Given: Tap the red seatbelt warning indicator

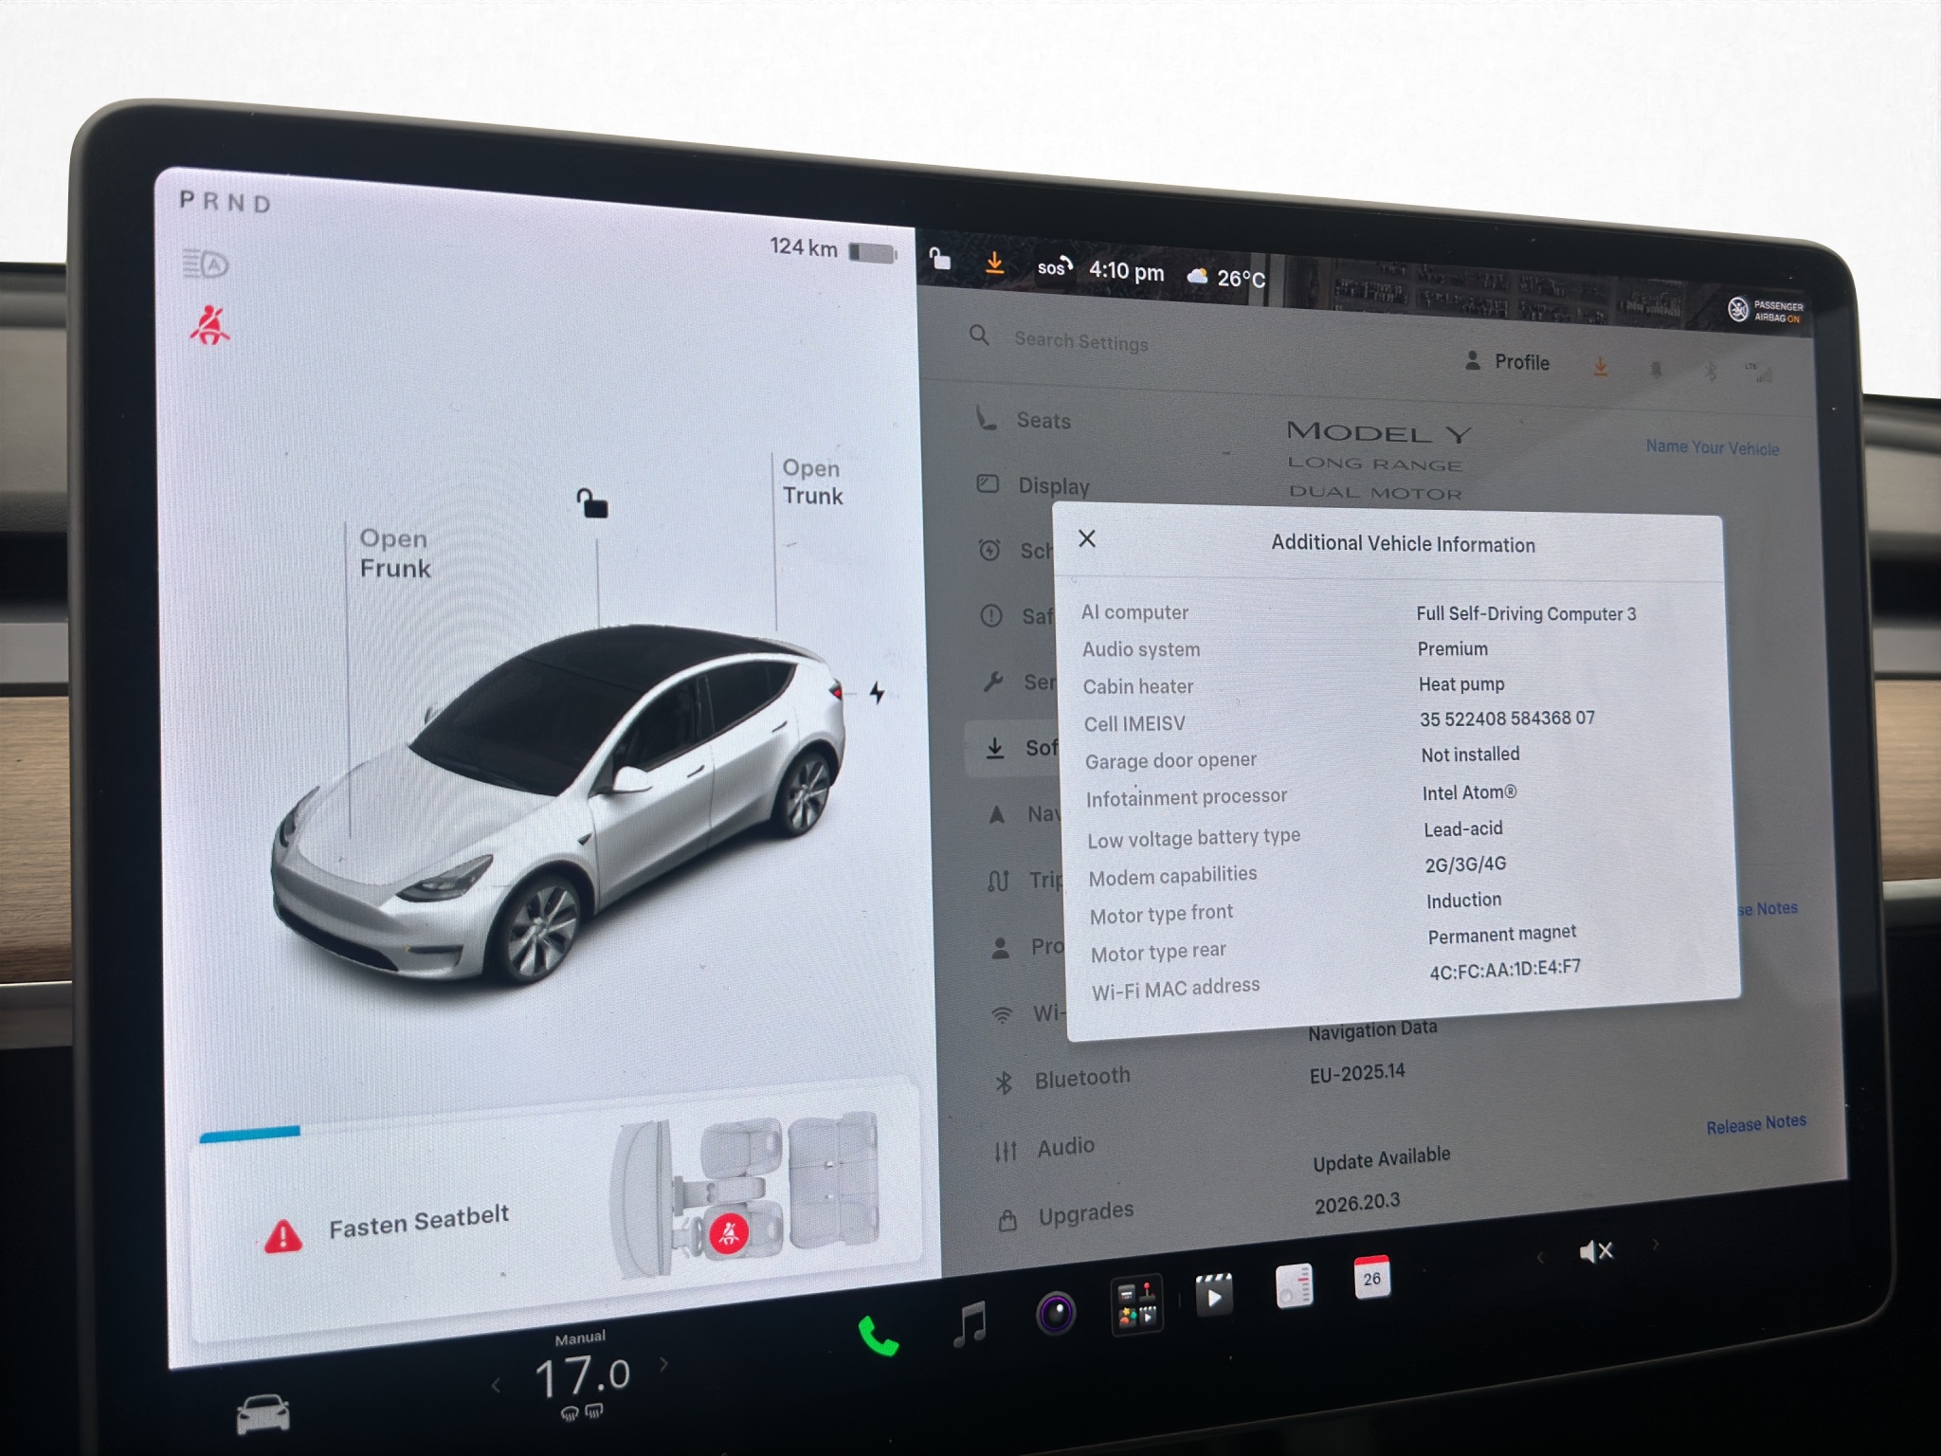Looking at the screenshot, I should point(209,325).
